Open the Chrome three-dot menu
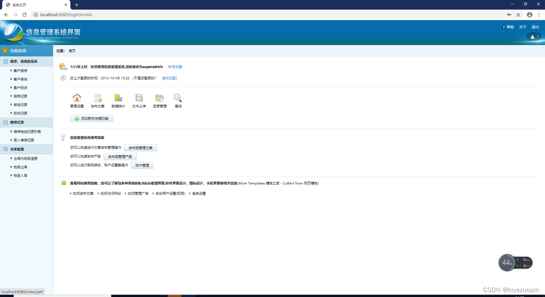Image resolution: width=545 pixels, height=297 pixels. pos(539,15)
